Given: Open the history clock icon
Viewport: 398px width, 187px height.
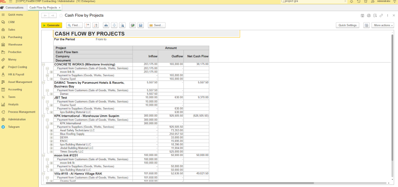Looking at the screenshot, I should point(359,1).
